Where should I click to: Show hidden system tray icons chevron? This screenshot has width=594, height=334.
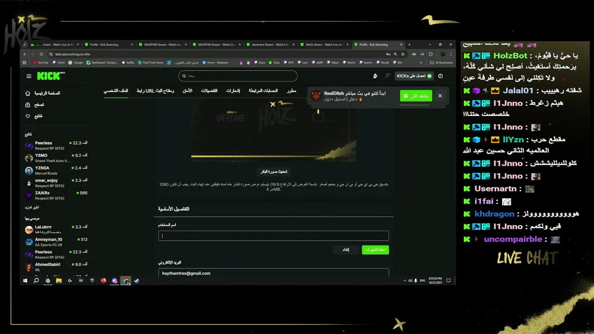pyautogui.click(x=405, y=281)
